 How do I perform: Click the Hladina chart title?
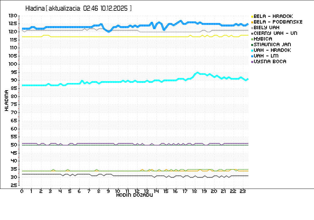click(35, 8)
